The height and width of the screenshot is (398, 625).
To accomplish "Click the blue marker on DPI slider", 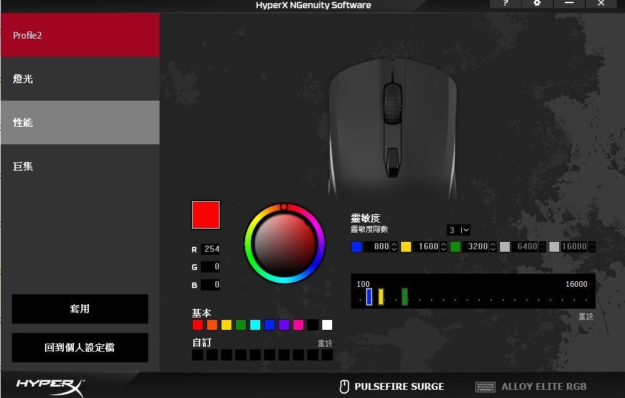I will coord(369,297).
